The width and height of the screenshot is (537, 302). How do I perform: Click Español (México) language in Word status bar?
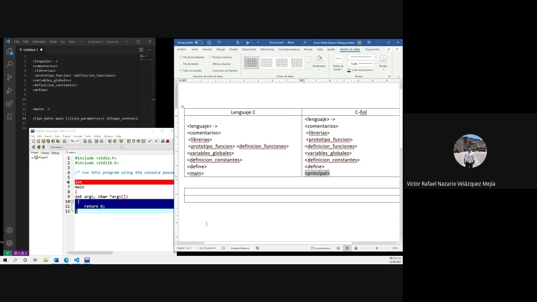coord(240,248)
